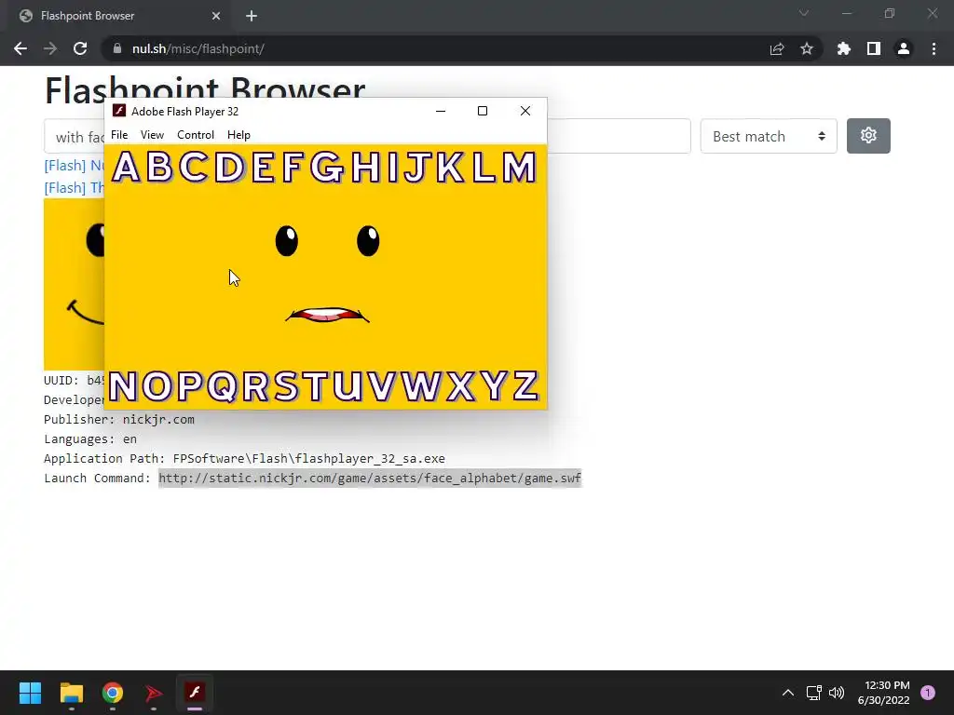Click the Flashpoint search input field
Viewport: 954px width, 715px height.
367,136
